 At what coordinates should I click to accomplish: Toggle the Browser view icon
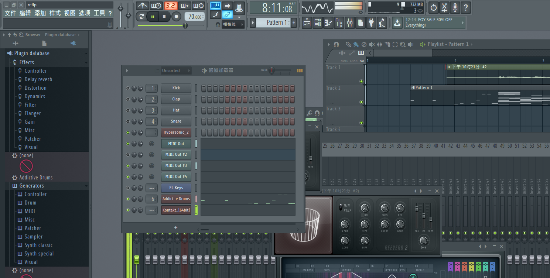point(339,23)
